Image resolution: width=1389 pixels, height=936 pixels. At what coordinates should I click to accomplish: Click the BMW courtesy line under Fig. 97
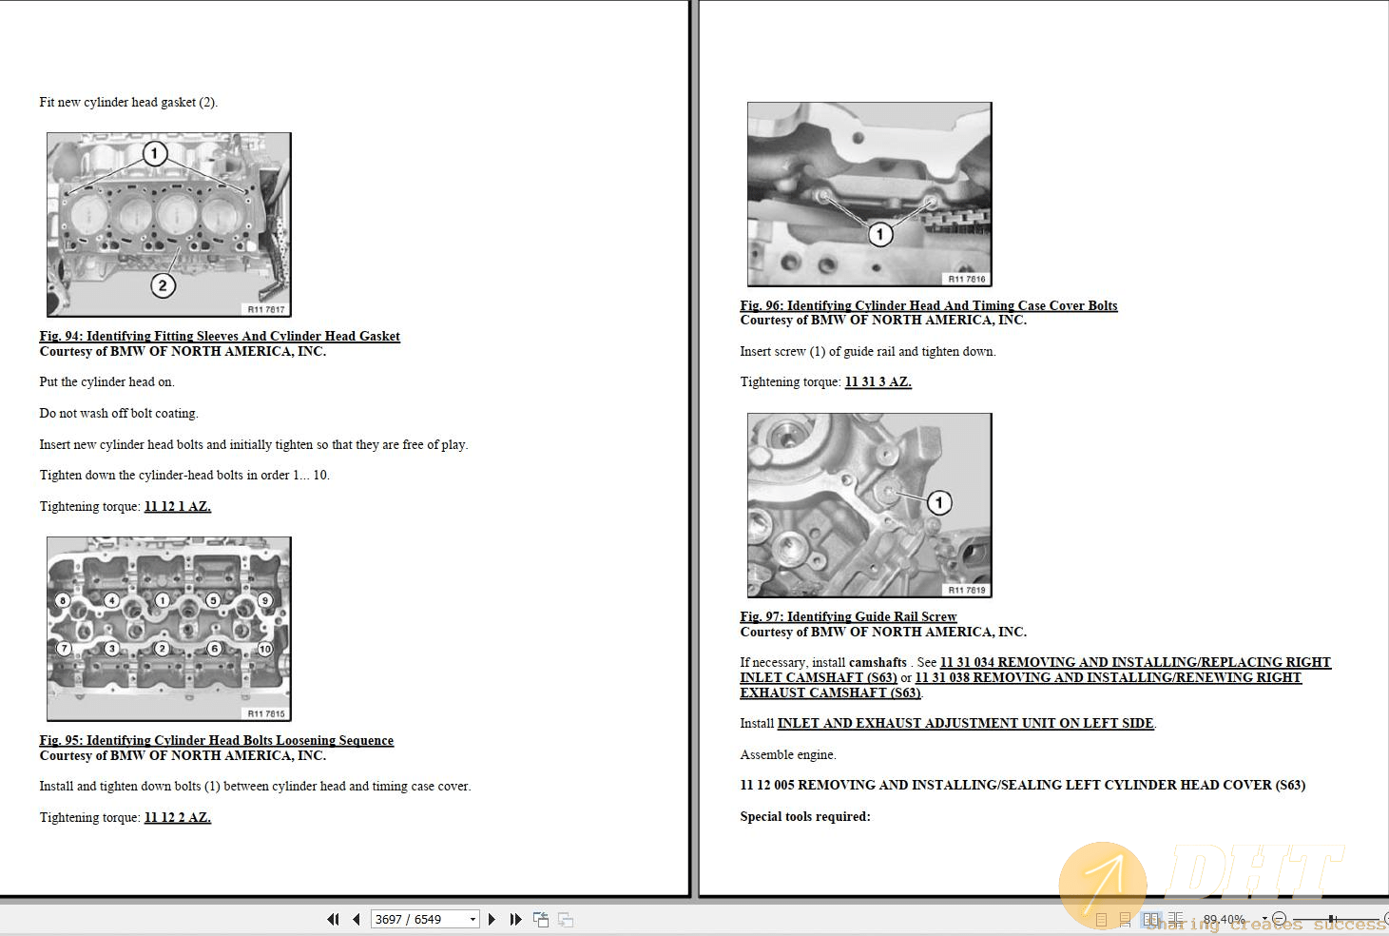tap(883, 632)
